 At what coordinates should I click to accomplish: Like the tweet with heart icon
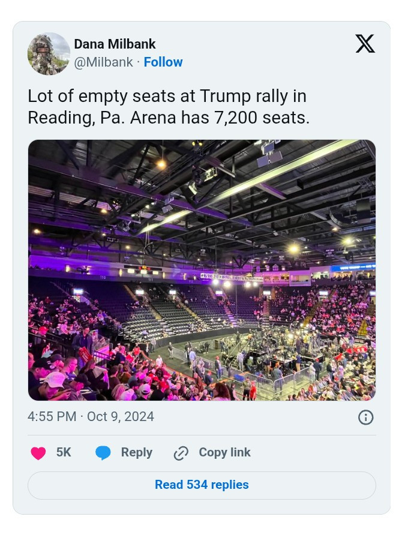coord(38,453)
